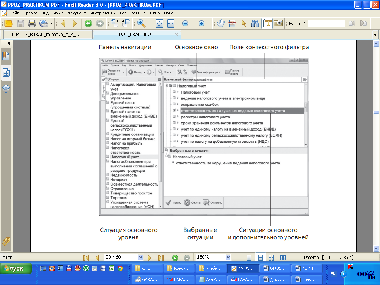Click the scrollbar up arrow
The width and height of the screenshot is (380, 285).
376,44
